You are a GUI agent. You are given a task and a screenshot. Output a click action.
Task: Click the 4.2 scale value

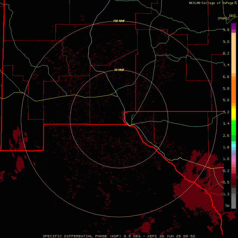226,112
